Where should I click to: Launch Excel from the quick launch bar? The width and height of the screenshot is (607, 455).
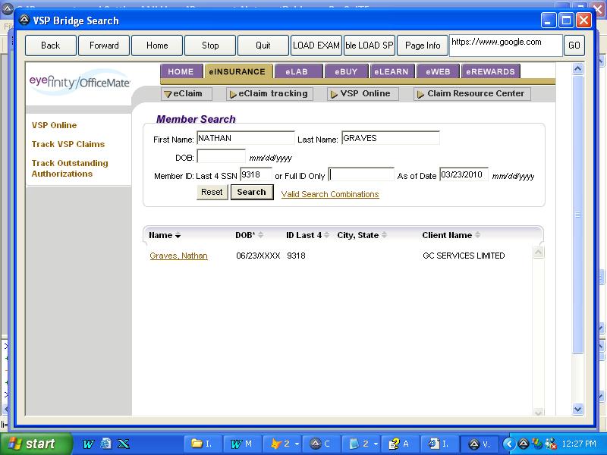pos(124,444)
